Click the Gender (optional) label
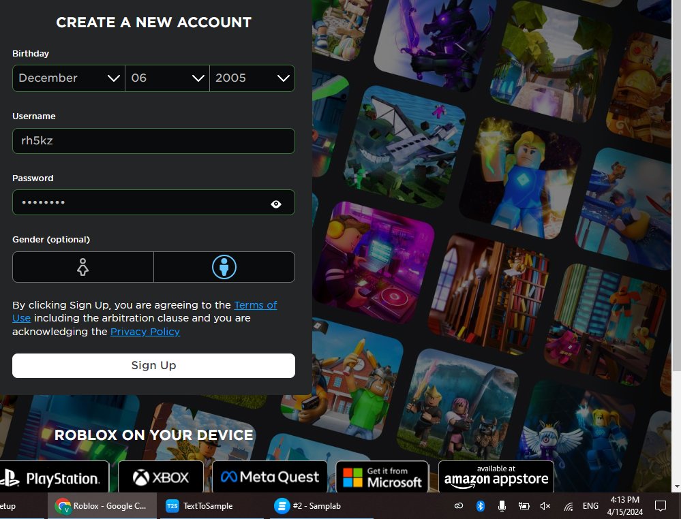 coord(51,240)
